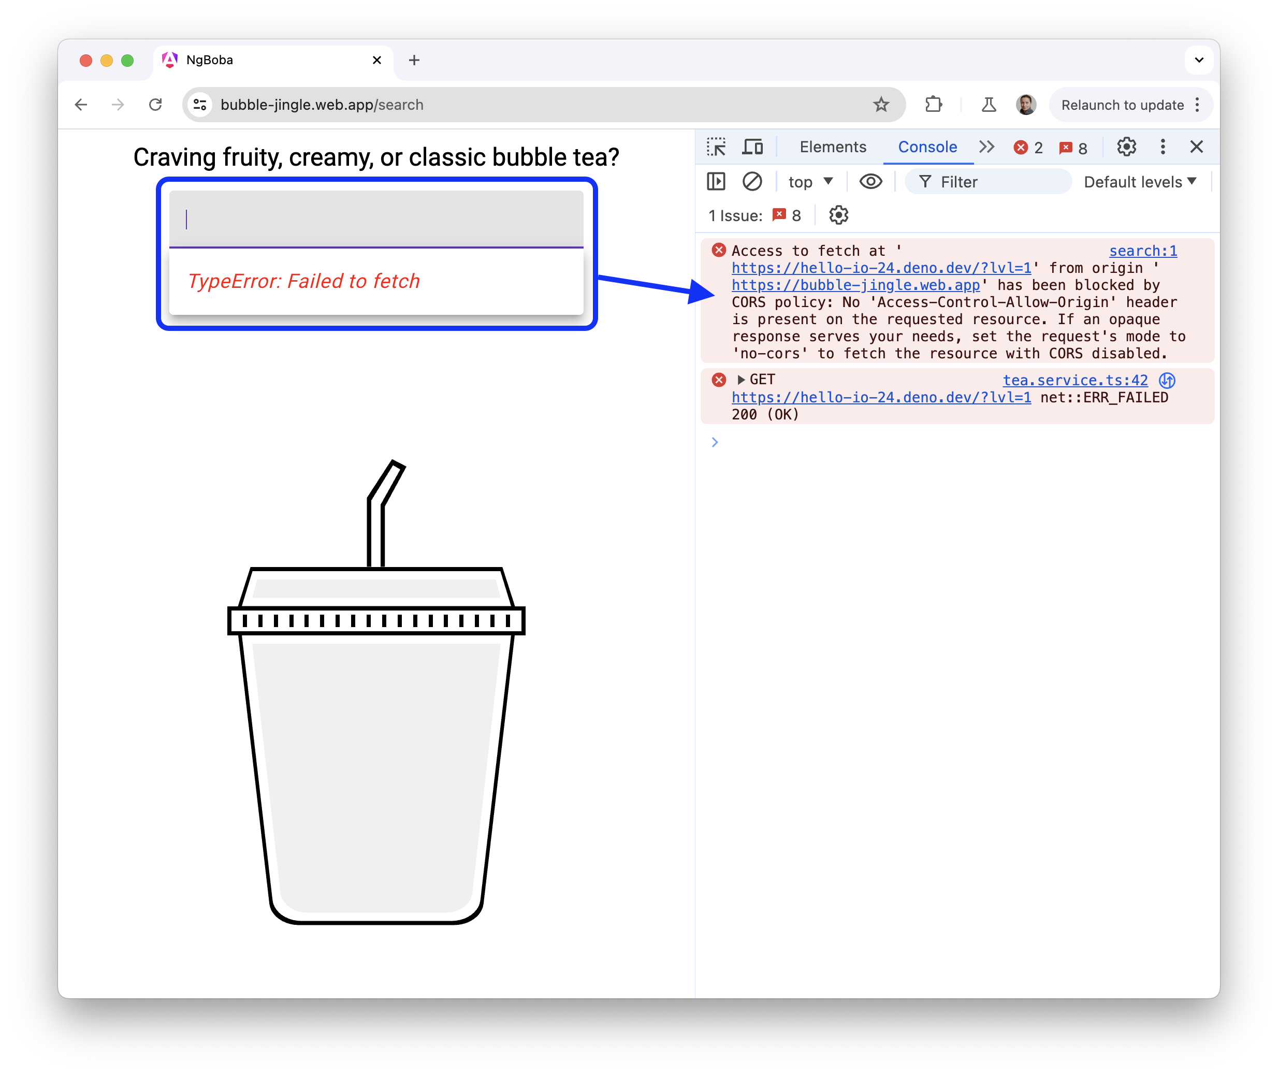
Task: Click the Elements panel tab
Action: point(831,147)
